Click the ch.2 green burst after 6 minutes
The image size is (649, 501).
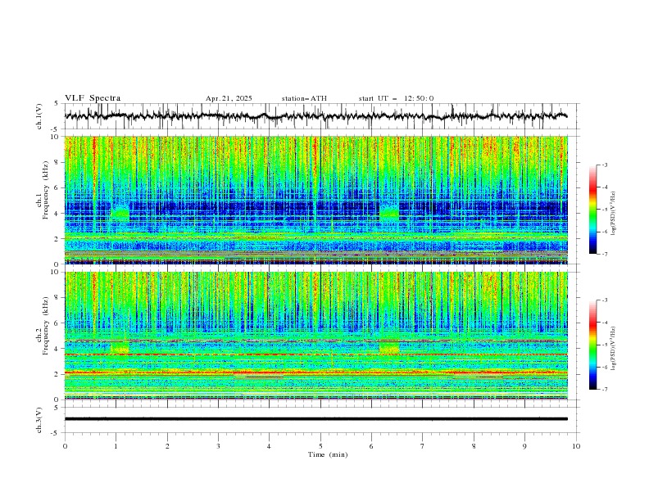click(389, 348)
